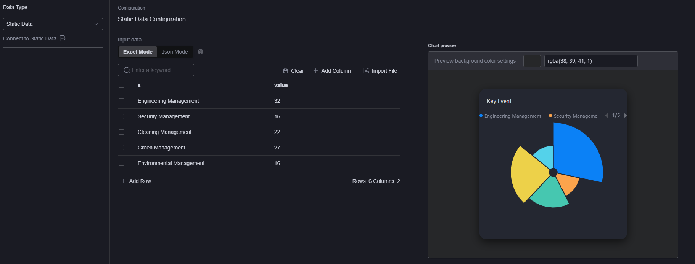The image size is (695, 264).
Task: Click value 32 cell
Action: tap(277, 101)
